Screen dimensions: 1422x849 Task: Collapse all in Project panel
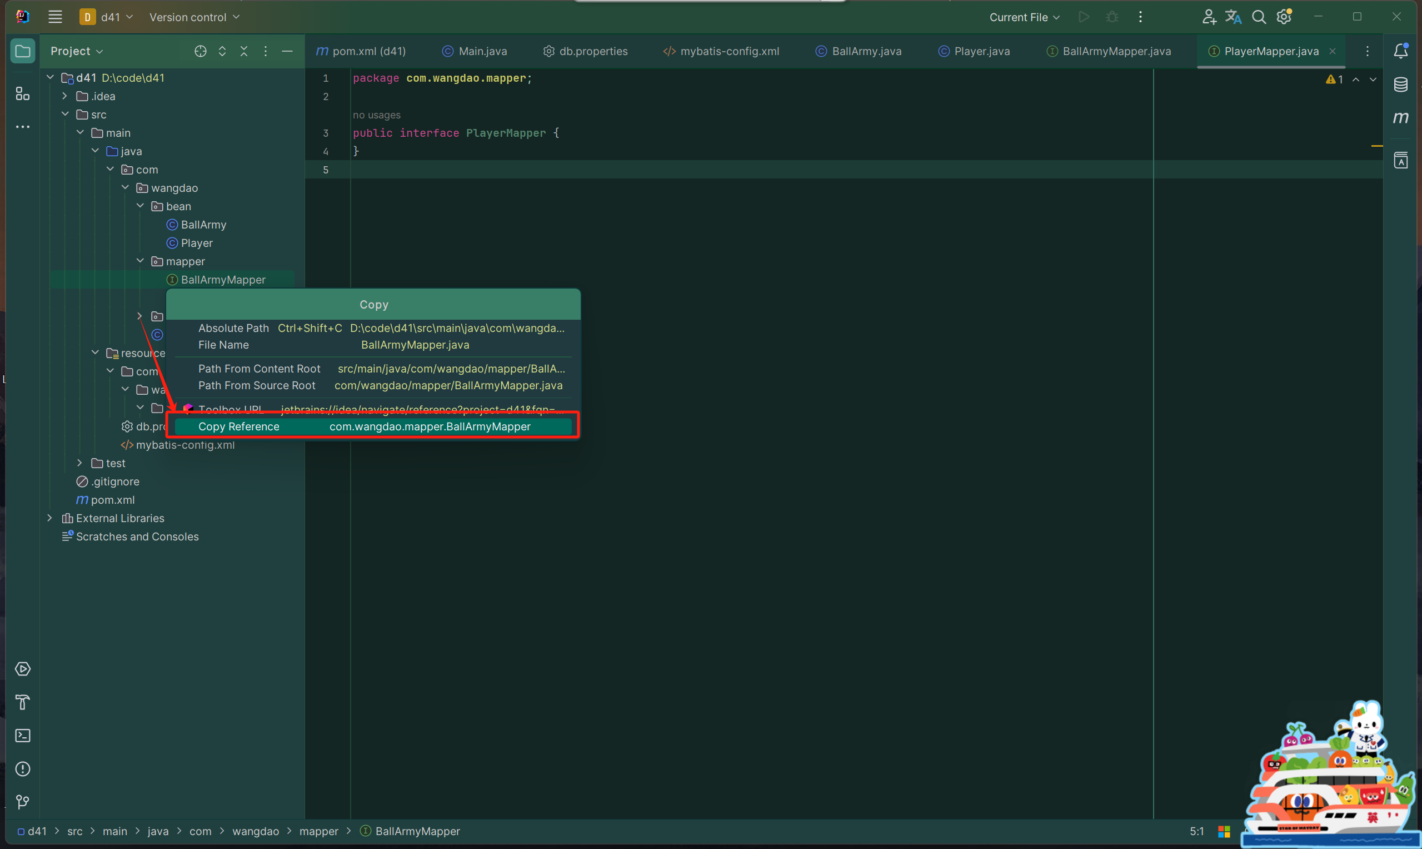244,51
